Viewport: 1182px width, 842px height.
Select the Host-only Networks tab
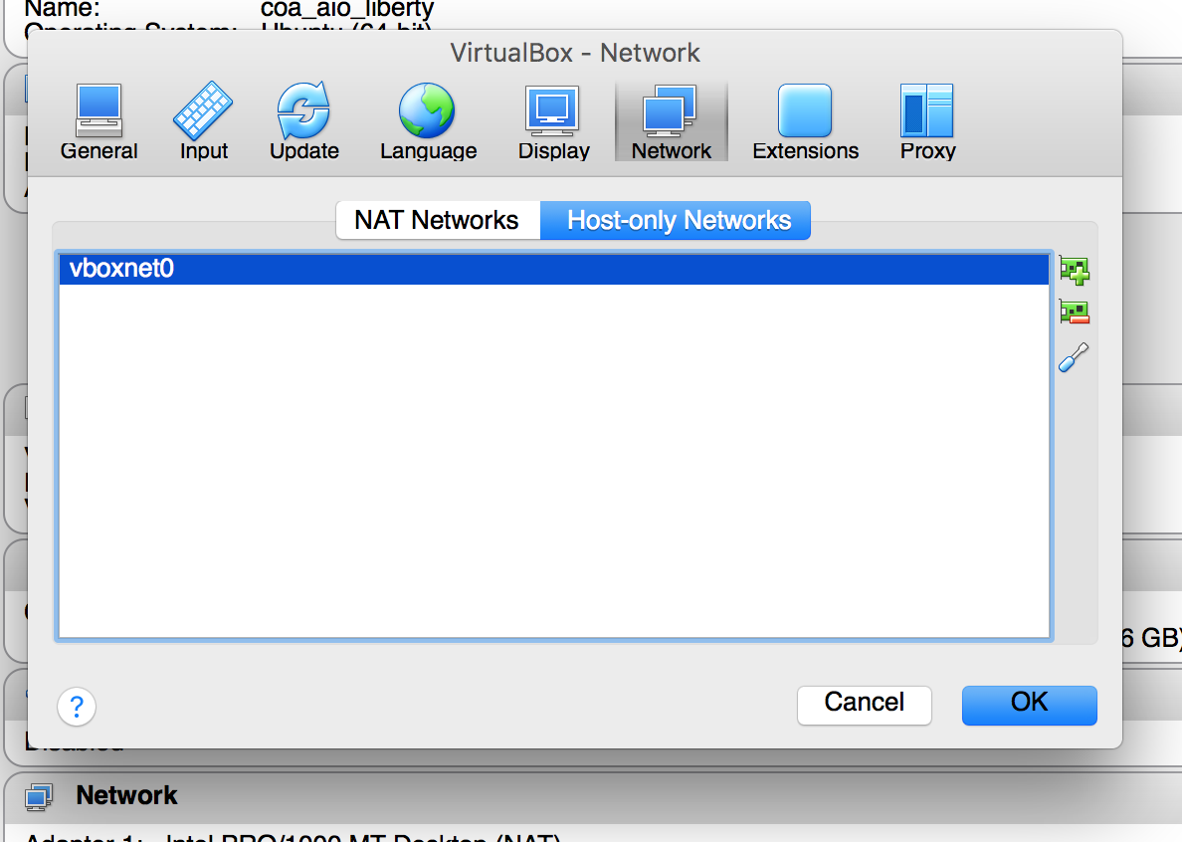677,220
